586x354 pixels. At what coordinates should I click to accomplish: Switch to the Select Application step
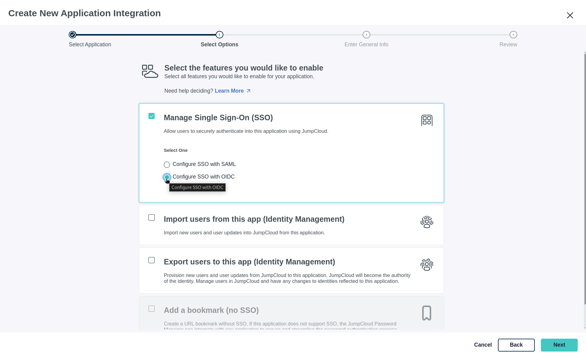pos(90,44)
